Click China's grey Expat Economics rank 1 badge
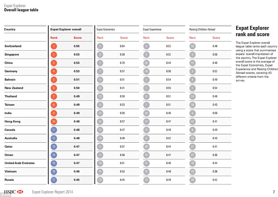Image resolution: width=278 pixels, height=197 pixels. click(x=100, y=63)
